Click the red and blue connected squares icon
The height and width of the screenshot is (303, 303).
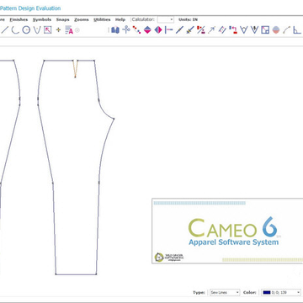click(x=233, y=30)
